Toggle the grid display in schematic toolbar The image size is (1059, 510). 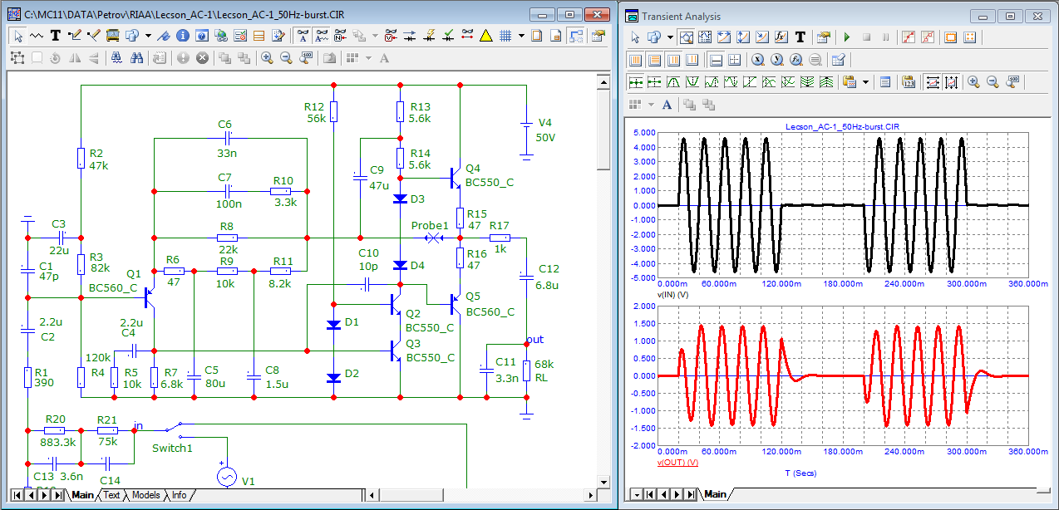coord(505,36)
